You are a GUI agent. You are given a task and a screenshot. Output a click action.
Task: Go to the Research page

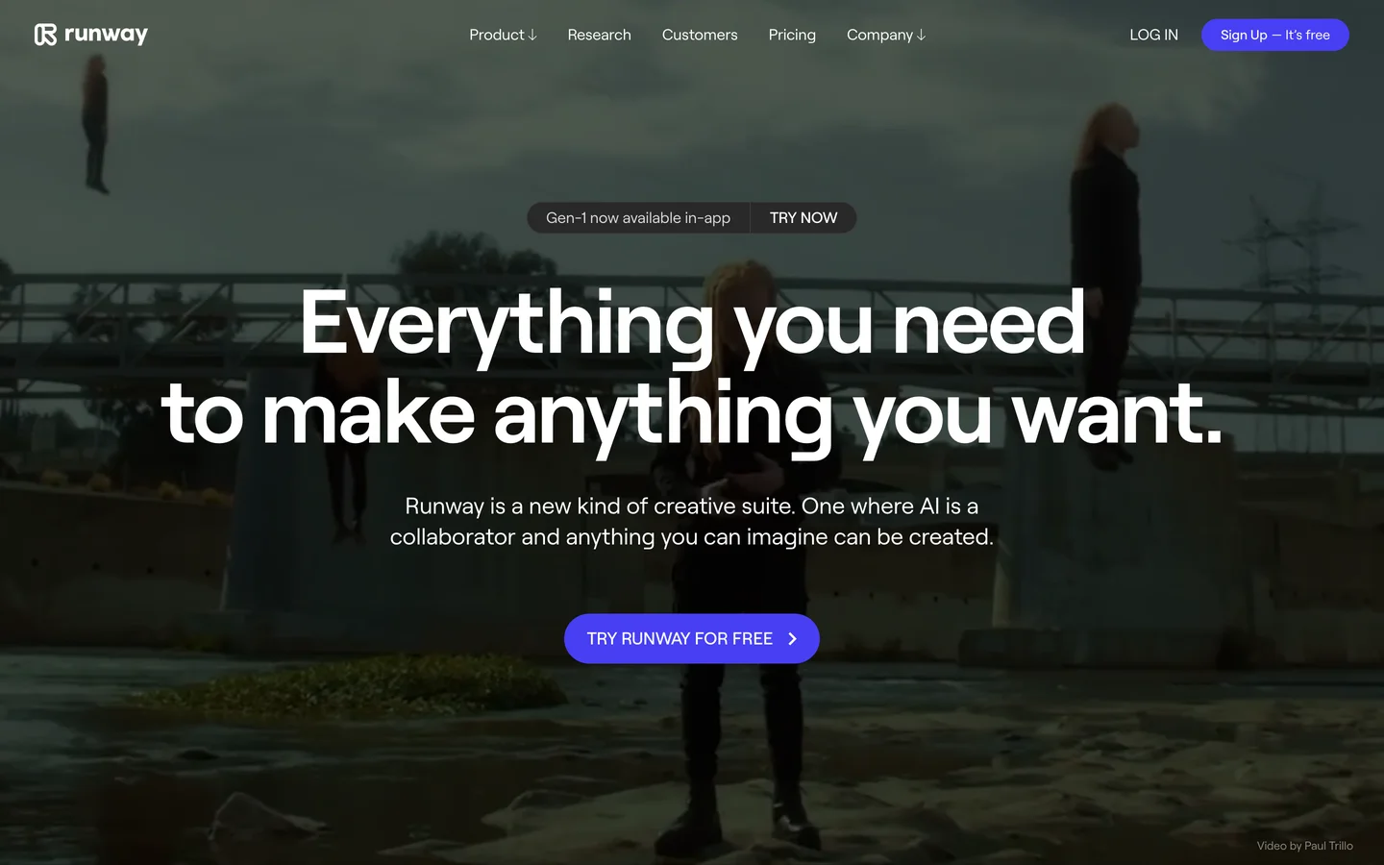[x=599, y=35]
